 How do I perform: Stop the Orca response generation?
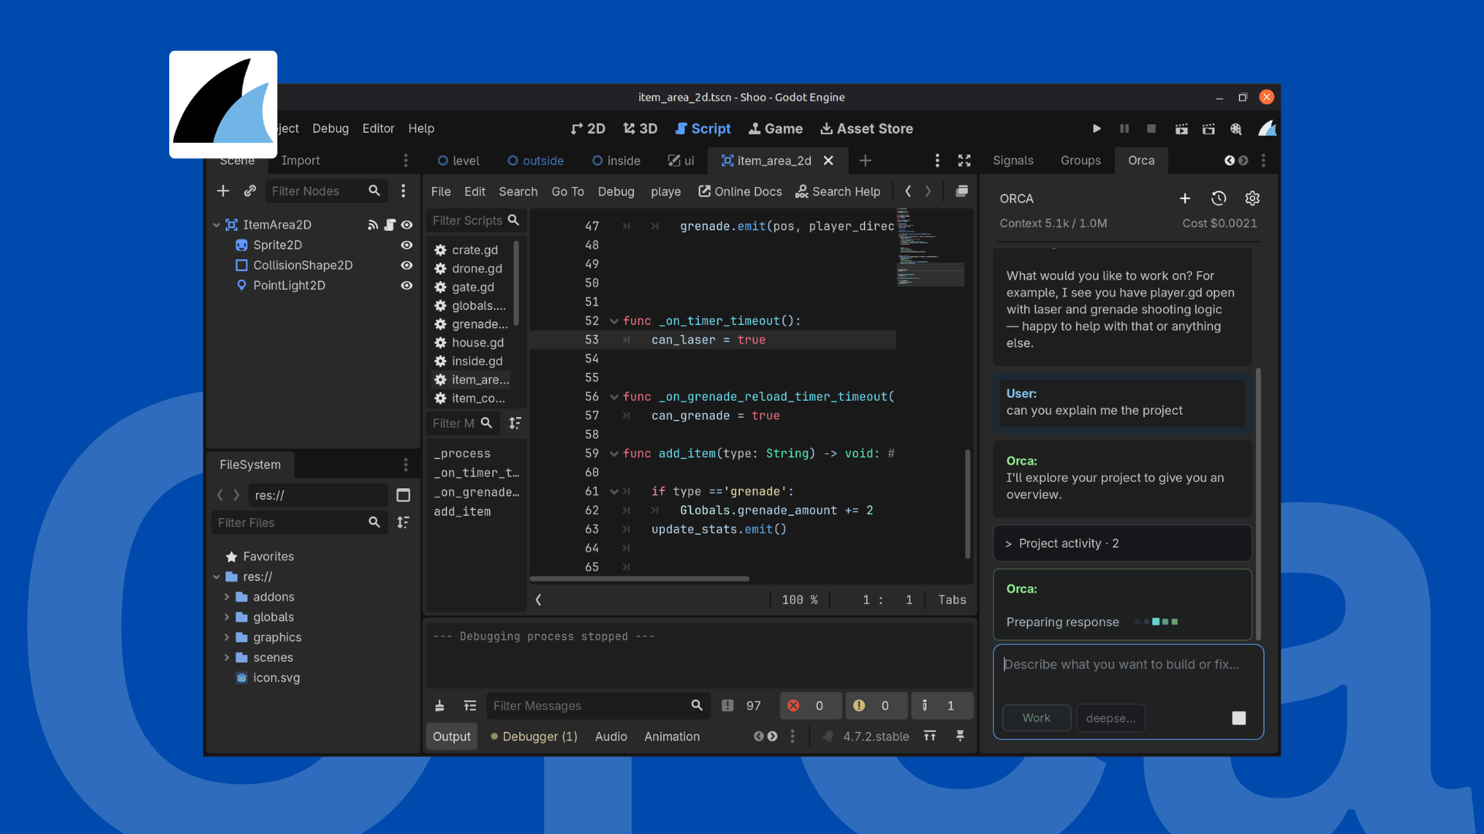click(1238, 718)
